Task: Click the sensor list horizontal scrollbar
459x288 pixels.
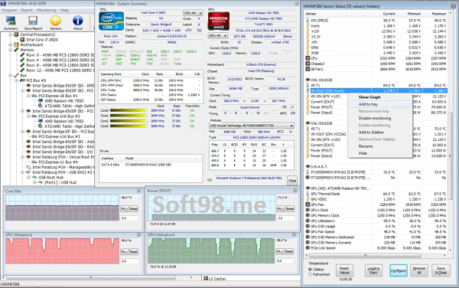Action: click(x=376, y=256)
